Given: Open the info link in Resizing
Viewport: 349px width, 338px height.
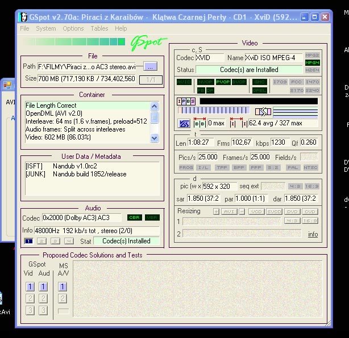Looking at the screenshot, I should click(x=313, y=234).
